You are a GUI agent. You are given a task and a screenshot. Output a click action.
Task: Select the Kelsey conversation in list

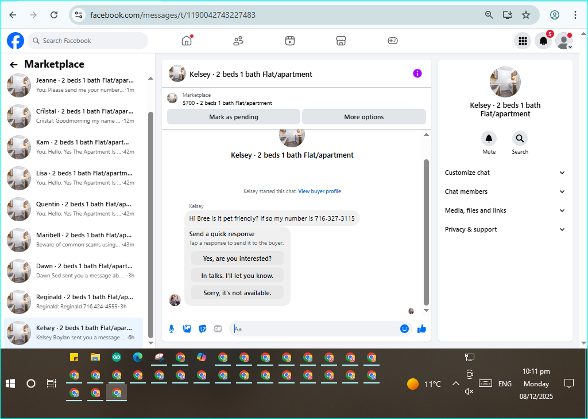pos(73,332)
